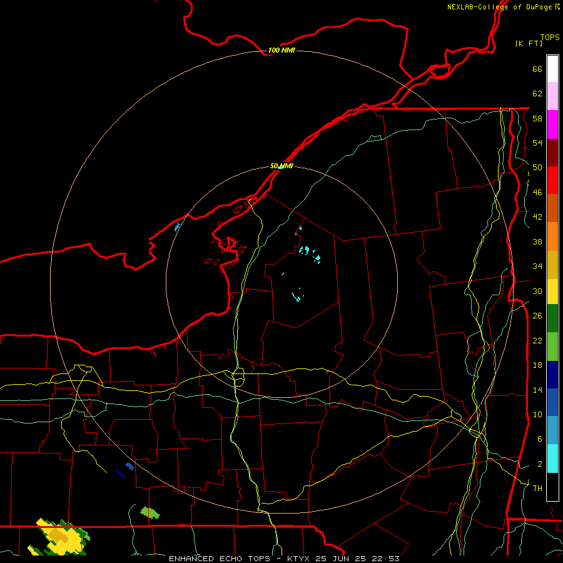Click the 46 legend value
Screen dimensions: 563x563
click(537, 193)
